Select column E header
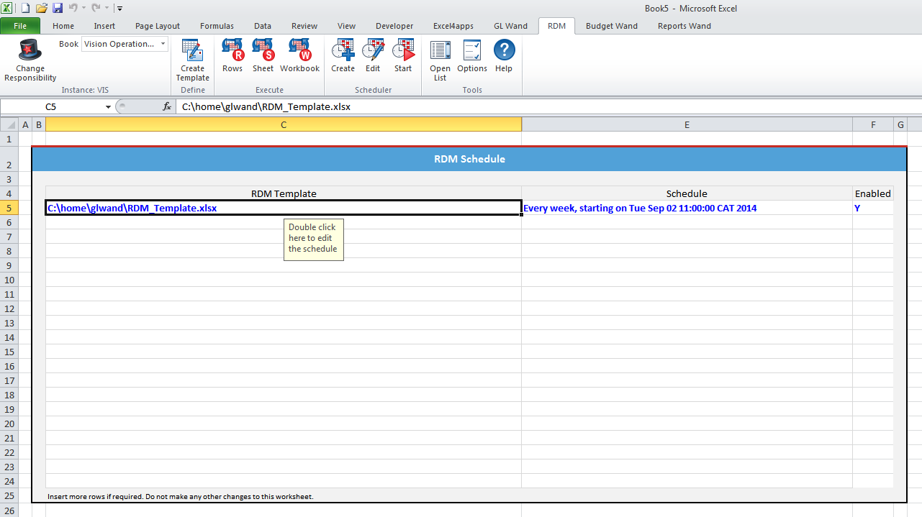Image resolution: width=922 pixels, height=517 pixels. coord(687,124)
